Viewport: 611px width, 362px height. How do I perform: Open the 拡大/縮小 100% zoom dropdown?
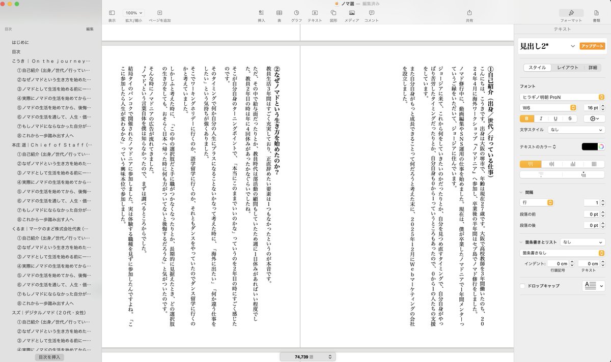pyautogui.click(x=134, y=13)
